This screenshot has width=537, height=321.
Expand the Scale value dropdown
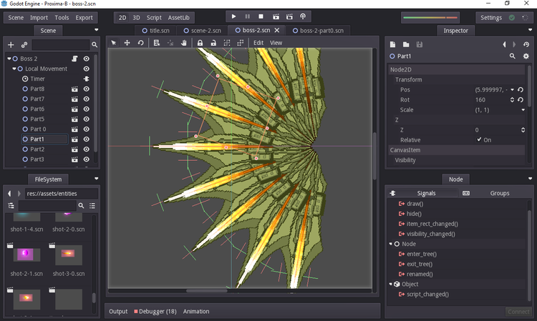tap(523, 109)
